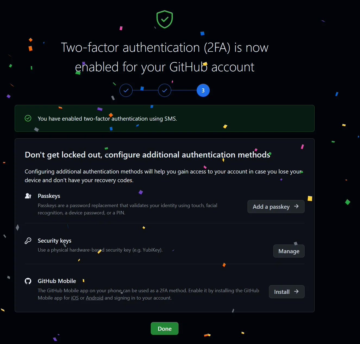Click the checkmark icon in the SMS success banner

tap(28, 118)
